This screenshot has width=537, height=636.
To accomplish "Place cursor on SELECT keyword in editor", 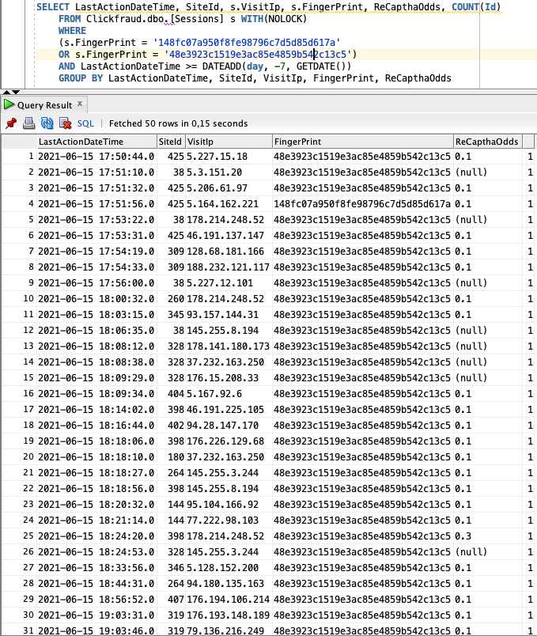I will [53, 7].
